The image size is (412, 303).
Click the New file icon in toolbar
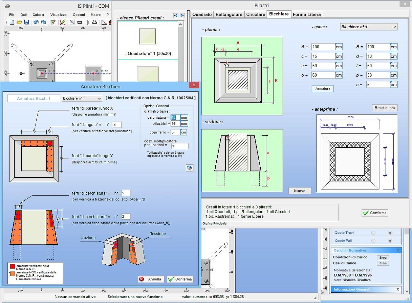tap(12, 22)
